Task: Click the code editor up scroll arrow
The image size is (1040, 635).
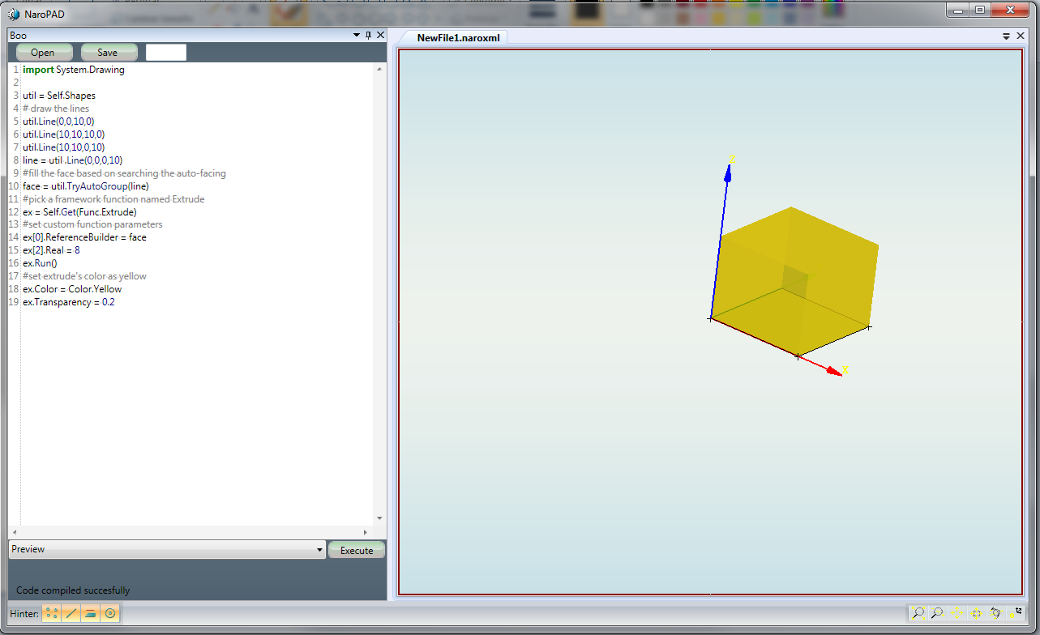Action: click(x=379, y=70)
